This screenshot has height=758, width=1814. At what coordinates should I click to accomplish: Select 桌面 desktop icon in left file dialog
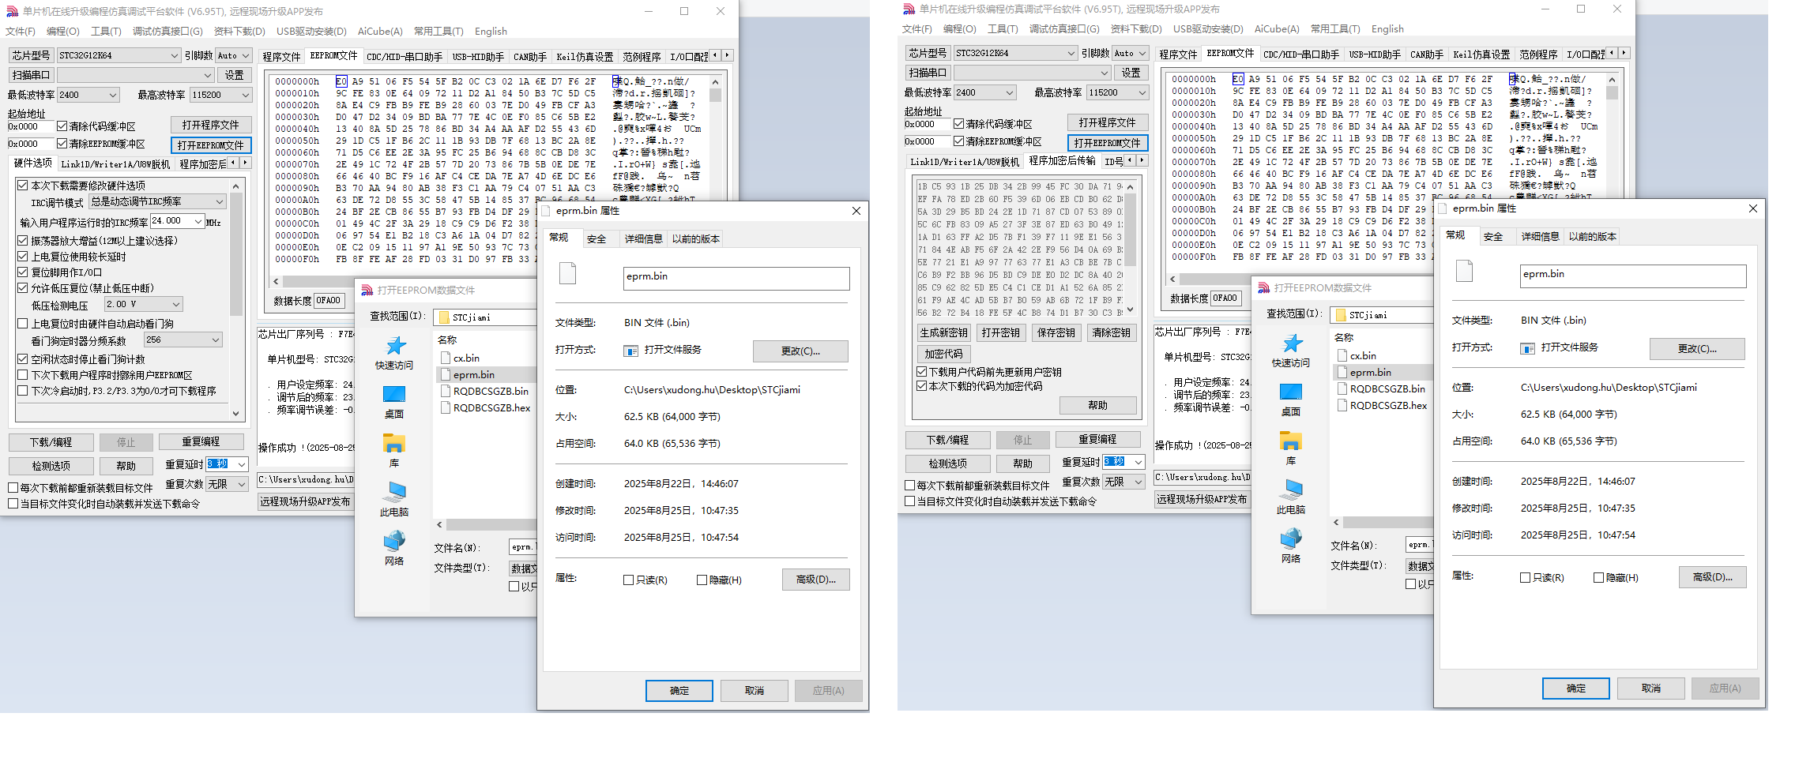click(394, 394)
